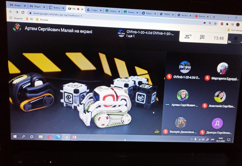Open the Chrome profile avatar
242x166 pixels.
click(238, 24)
